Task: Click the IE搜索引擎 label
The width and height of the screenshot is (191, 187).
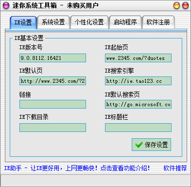Action: tap(120, 71)
